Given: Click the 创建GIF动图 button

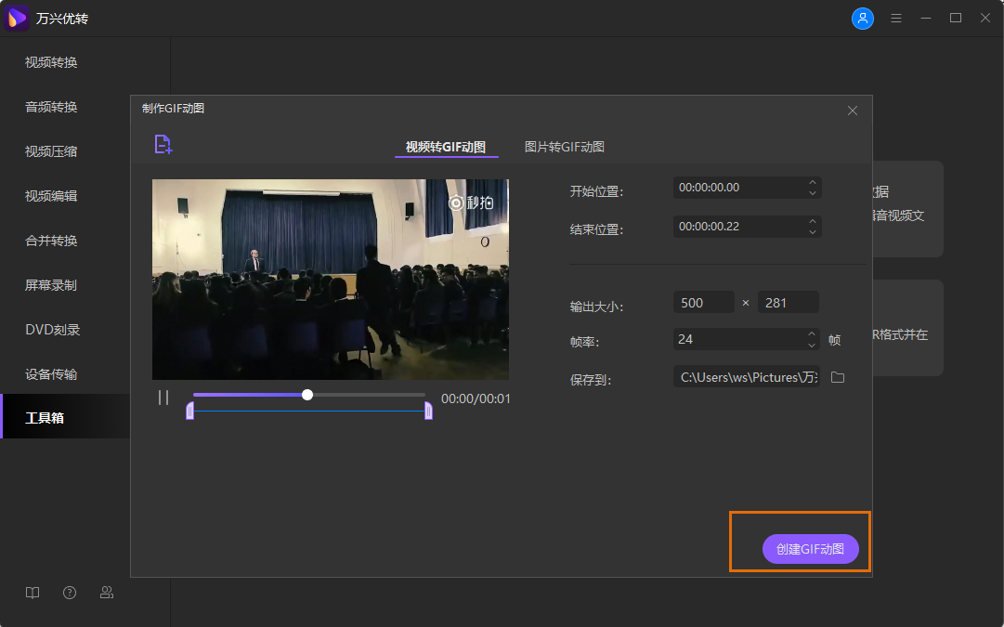Looking at the screenshot, I should click(810, 549).
